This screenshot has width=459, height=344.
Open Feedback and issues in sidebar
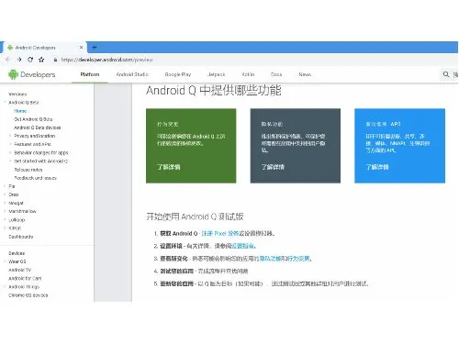[36, 178]
